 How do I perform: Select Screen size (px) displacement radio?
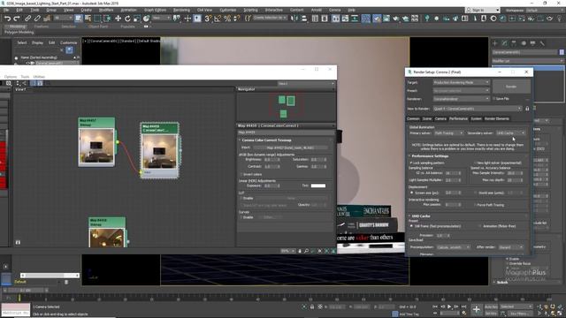(x=411, y=193)
